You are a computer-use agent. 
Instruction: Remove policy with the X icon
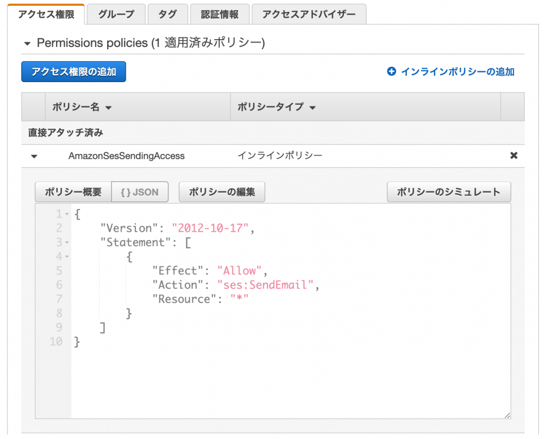coord(514,155)
